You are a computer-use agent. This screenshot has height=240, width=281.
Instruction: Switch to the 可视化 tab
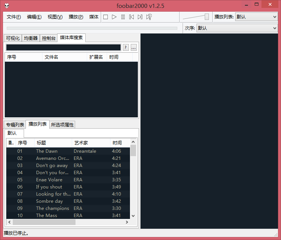[13, 38]
